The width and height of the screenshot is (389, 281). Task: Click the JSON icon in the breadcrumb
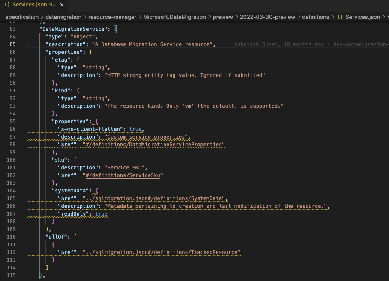click(x=340, y=17)
